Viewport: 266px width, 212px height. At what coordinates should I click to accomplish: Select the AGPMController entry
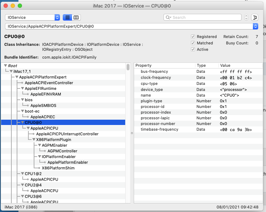62,151
